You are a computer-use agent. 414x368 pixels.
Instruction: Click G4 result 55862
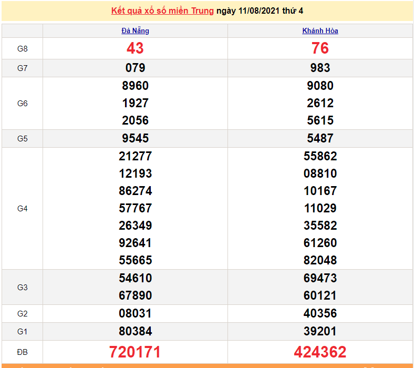point(320,156)
